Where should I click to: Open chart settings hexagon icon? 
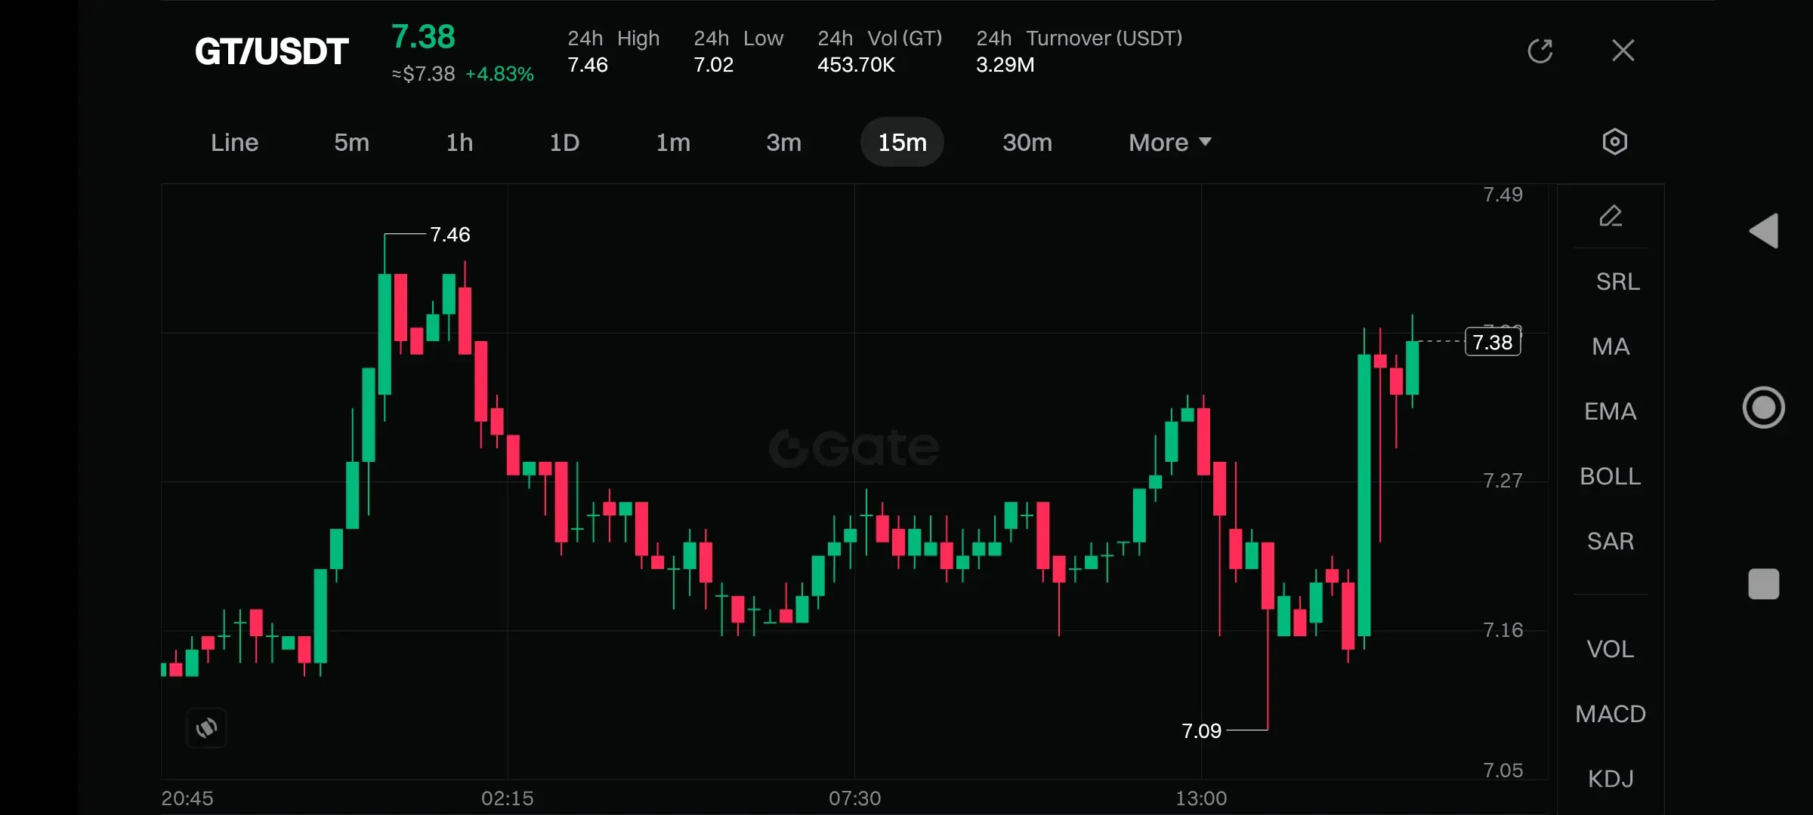click(1614, 142)
